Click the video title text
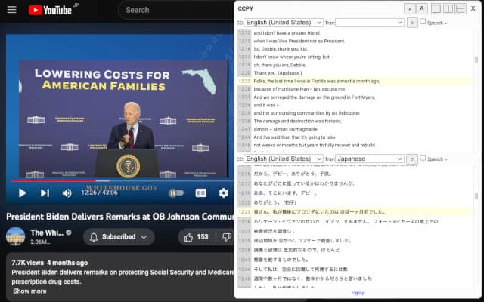Image resolution: width=484 pixels, height=302 pixels. pos(120,217)
